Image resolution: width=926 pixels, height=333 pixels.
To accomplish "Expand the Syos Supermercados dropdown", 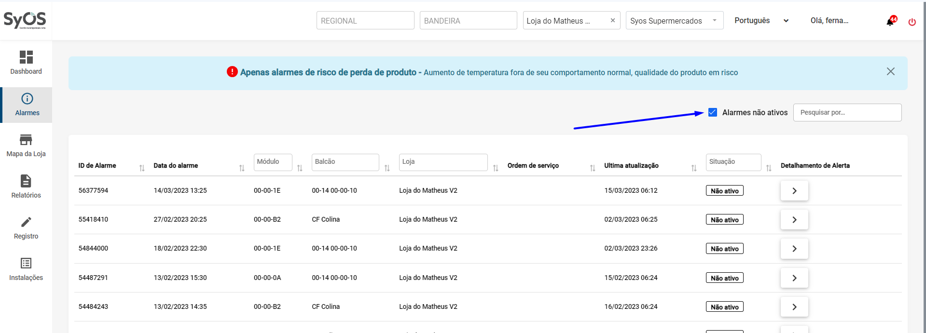I will pos(715,21).
